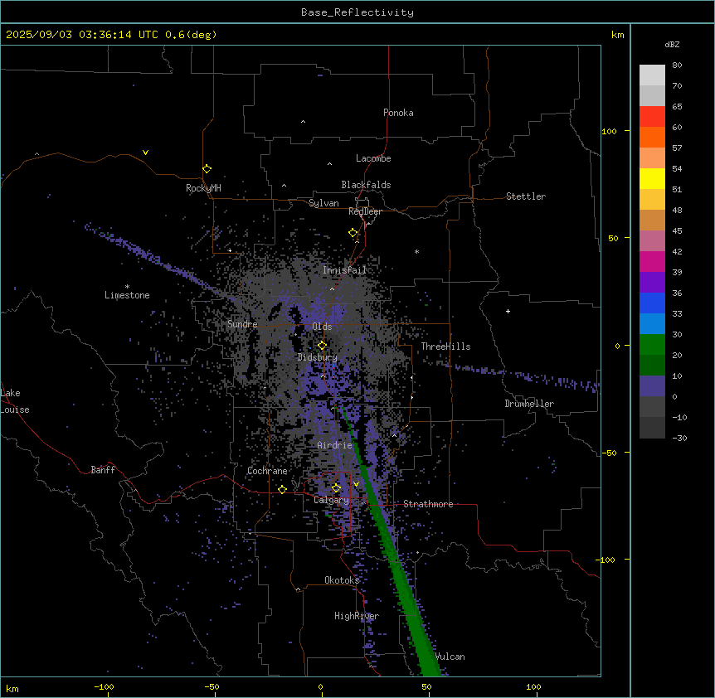This screenshot has height=698, width=715.
Task: Click the Ponoka town label
Action: [x=398, y=113]
